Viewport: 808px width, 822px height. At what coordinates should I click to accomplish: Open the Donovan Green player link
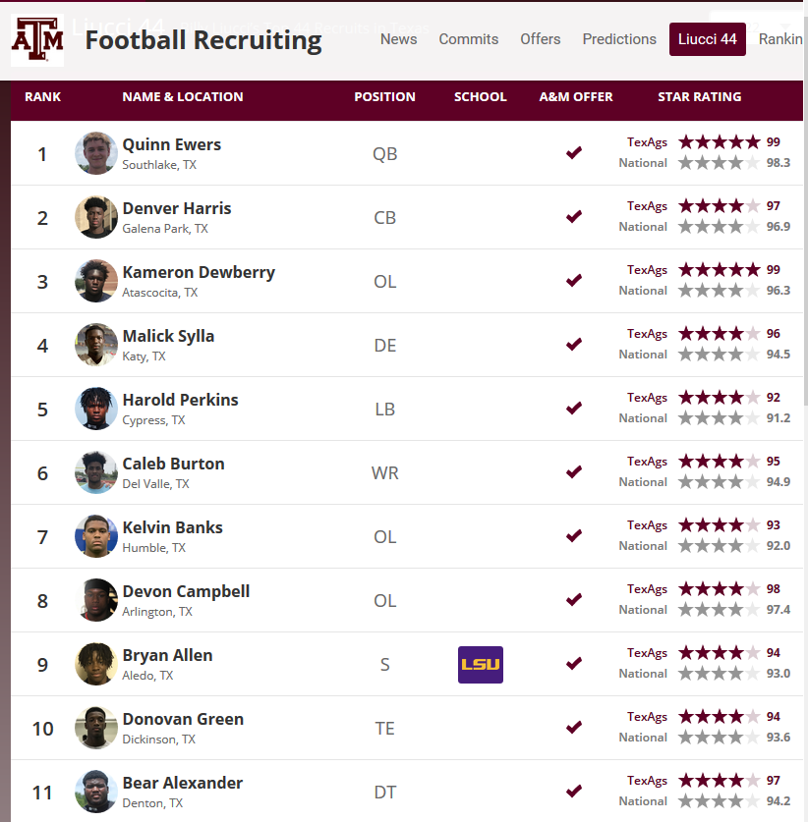pyautogui.click(x=183, y=719)
